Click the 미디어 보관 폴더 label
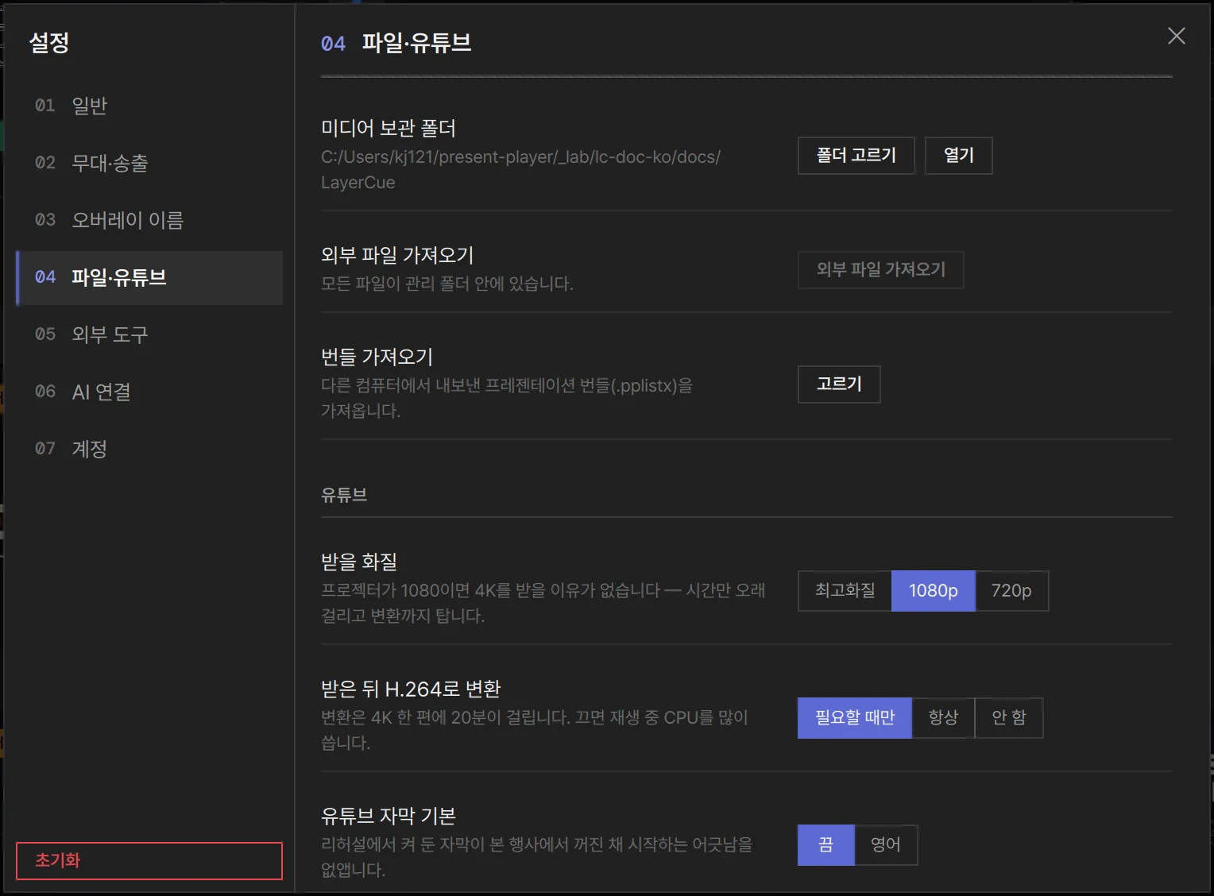The height and width of the screenshot is (896, 1214). 389,128
